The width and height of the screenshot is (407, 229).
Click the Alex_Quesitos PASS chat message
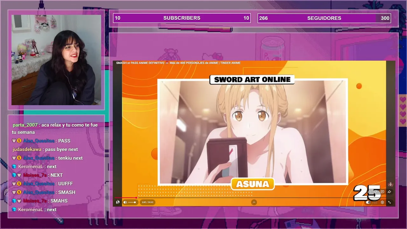tap(41, 141)
